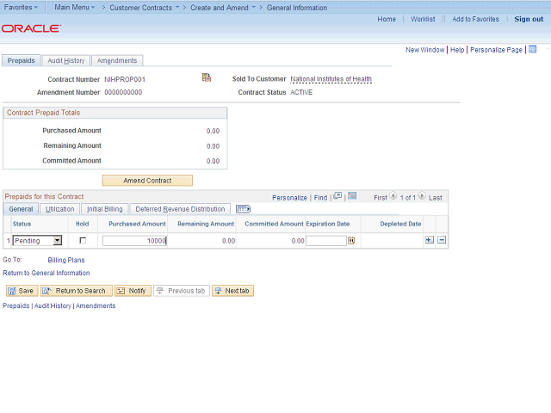Click the bottom Prepaids link

click(x=16, y=306)
